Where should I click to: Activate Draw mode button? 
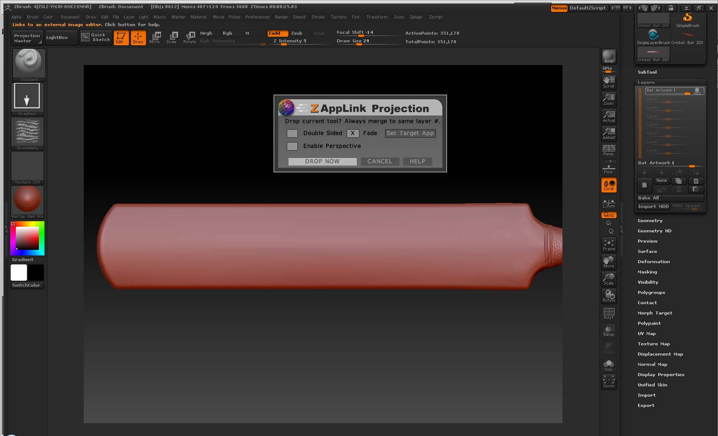click(138, 38)
